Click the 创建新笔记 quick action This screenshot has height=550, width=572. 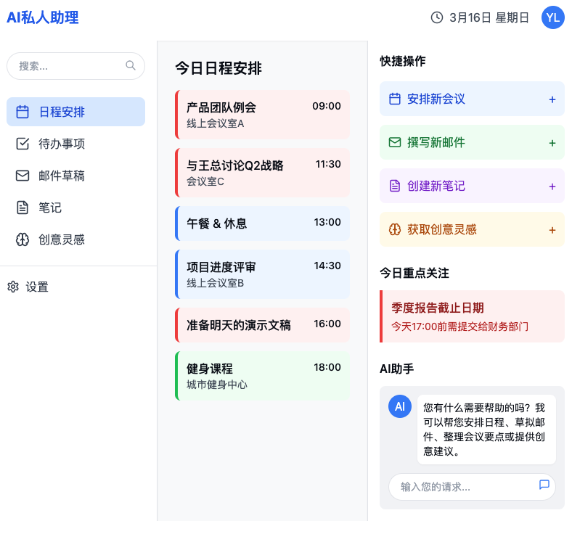[472, 186]
